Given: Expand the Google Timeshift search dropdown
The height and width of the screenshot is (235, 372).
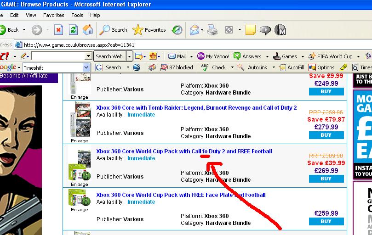Looking at the screenshot, I should (x=86, y=67).
